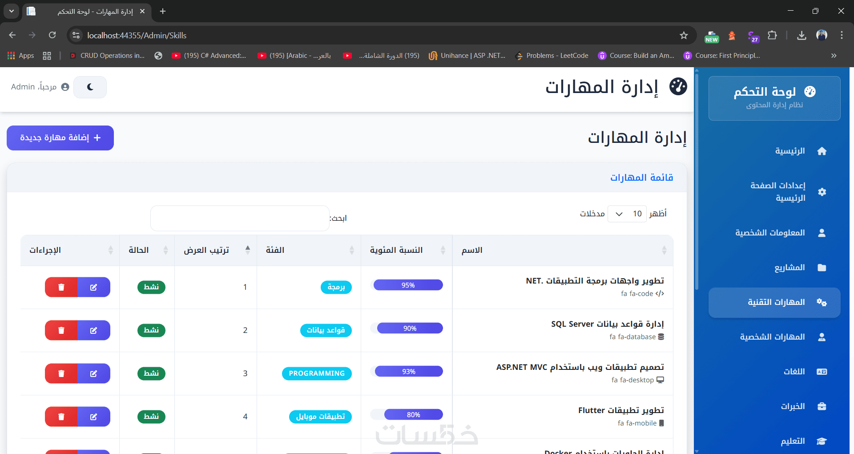Open إعدادات الصفحة الرئيسية in sidebar
This screenshot has height=454, width=854.
click(775, 192)
